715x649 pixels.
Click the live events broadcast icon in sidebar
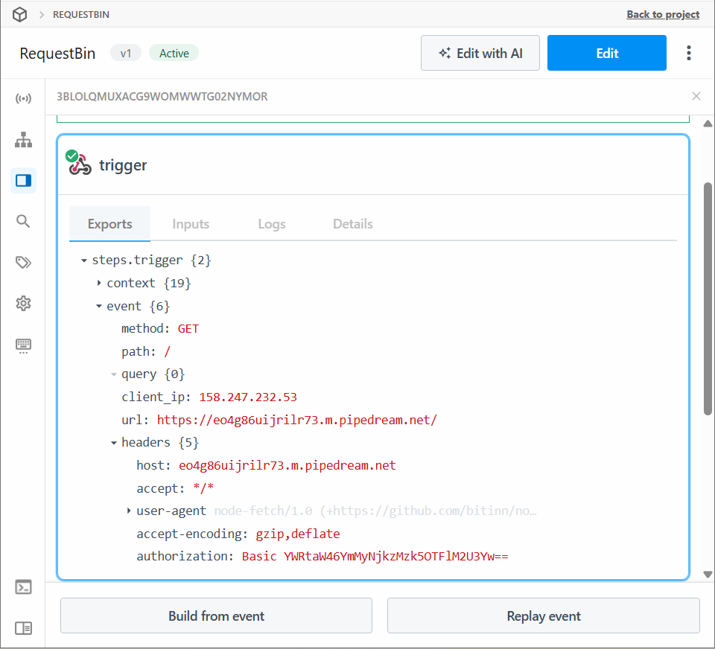click(x=23, y=99)
